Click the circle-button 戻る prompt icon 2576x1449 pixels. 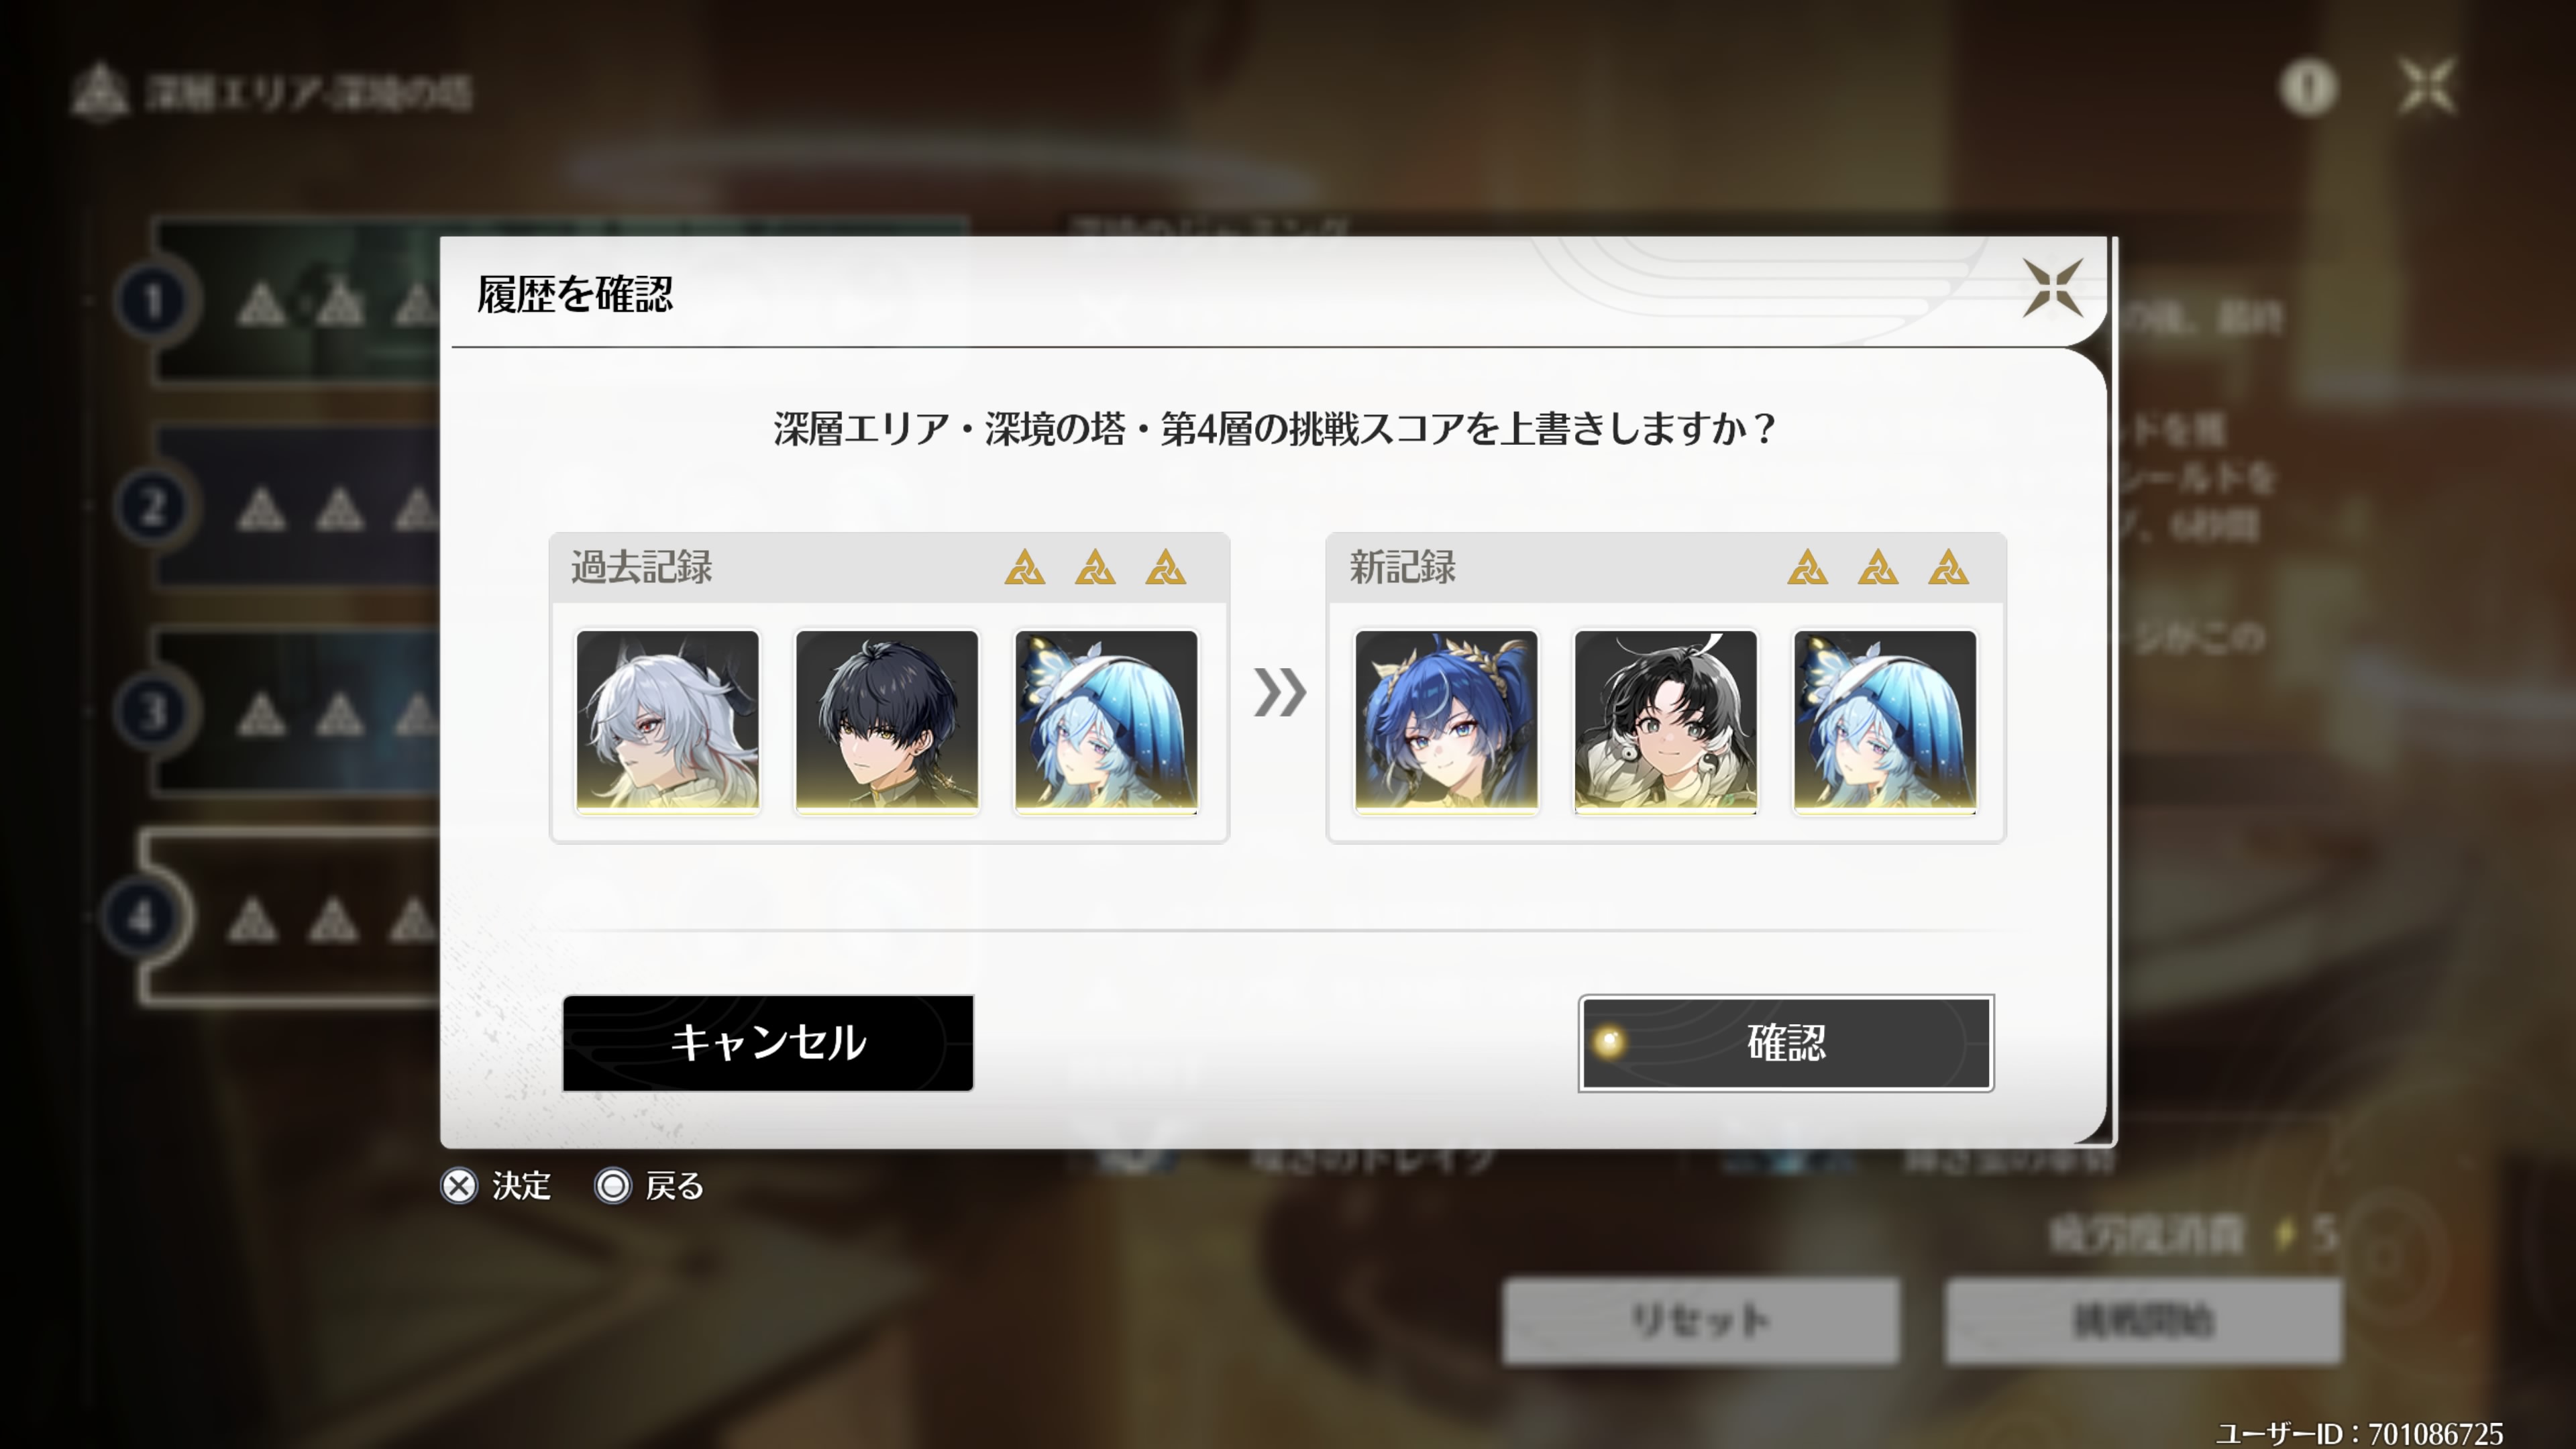[x=613, y=1186]
